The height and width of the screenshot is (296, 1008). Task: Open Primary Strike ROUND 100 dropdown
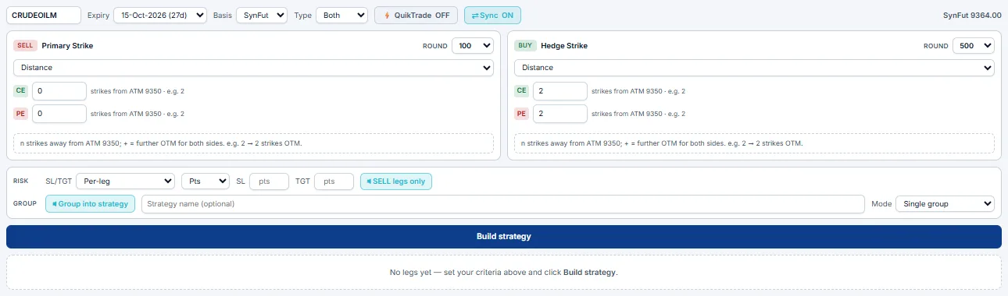pyautogui.click(x=473, y=46)
